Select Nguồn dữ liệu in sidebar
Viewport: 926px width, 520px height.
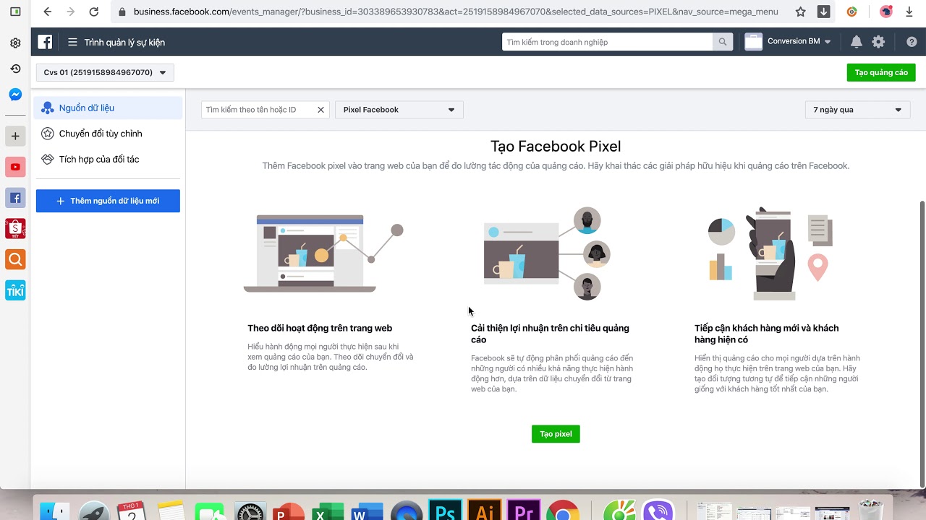pyautogui.click(x=108, y=108)
